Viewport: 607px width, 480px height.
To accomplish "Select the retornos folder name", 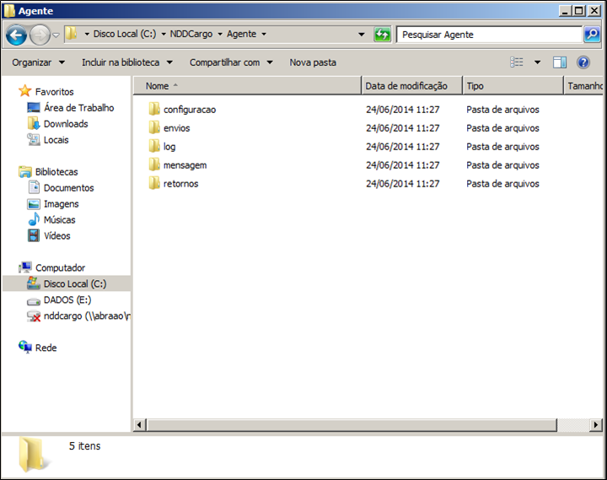I will (x=180, y=184).
